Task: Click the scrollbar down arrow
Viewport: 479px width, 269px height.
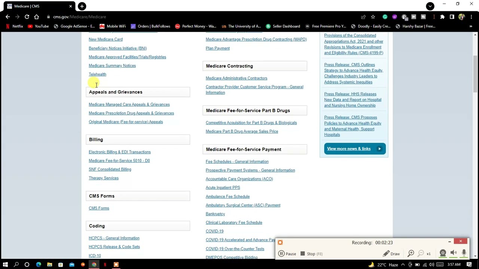Action: (475, 256)
